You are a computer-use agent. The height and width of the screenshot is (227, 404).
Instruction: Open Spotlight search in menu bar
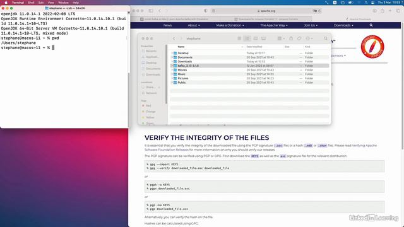(366, 3)
